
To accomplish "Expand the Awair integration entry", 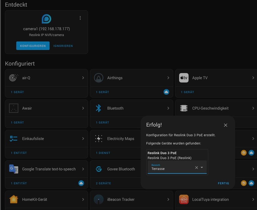I will pyautogui.click(x=83, y=108).
